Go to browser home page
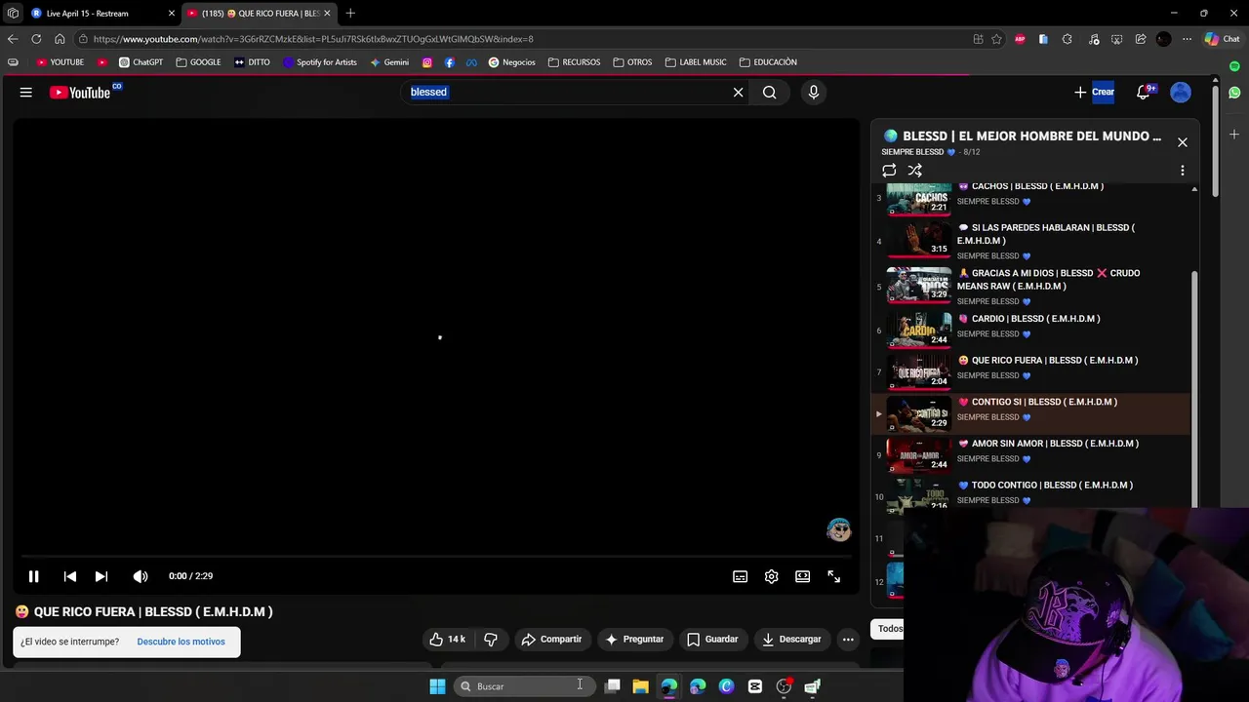1249x702 pixels. tap(60, 39)
